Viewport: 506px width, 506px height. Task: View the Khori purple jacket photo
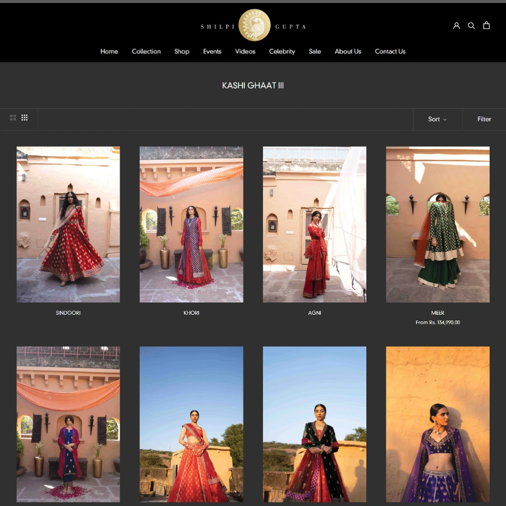pyautogui.click(x=191, y=225)
